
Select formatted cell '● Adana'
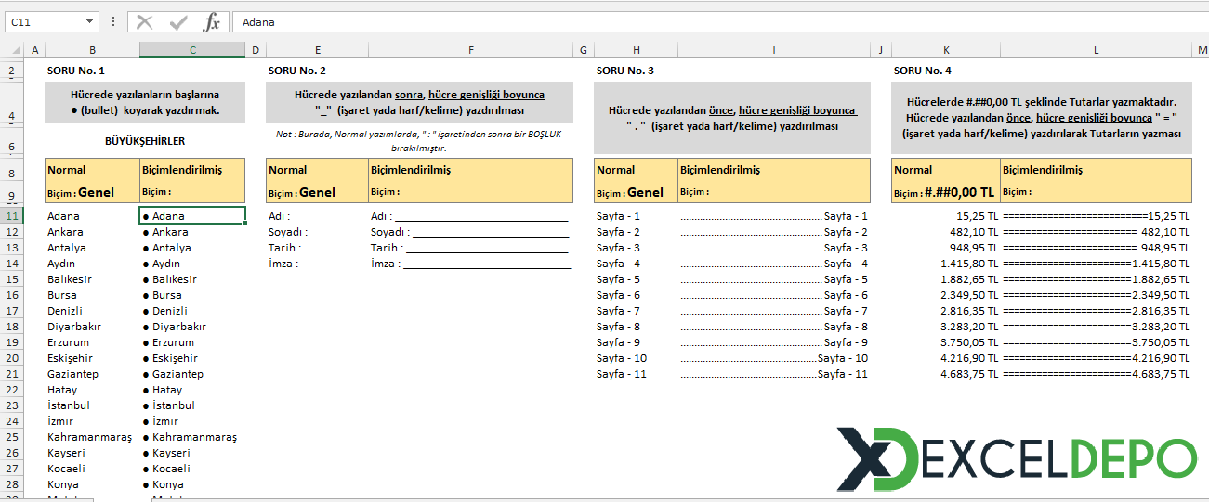click(192, 216)
